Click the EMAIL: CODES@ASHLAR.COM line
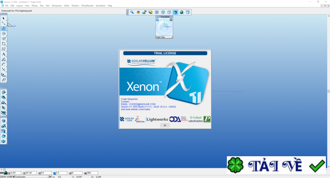This screenshot has width=330, height=178. click(138, 104)
